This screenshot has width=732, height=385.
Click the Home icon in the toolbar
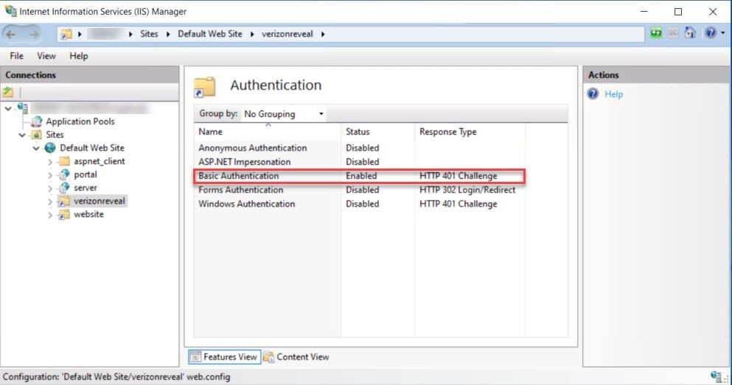coord(689,33)
